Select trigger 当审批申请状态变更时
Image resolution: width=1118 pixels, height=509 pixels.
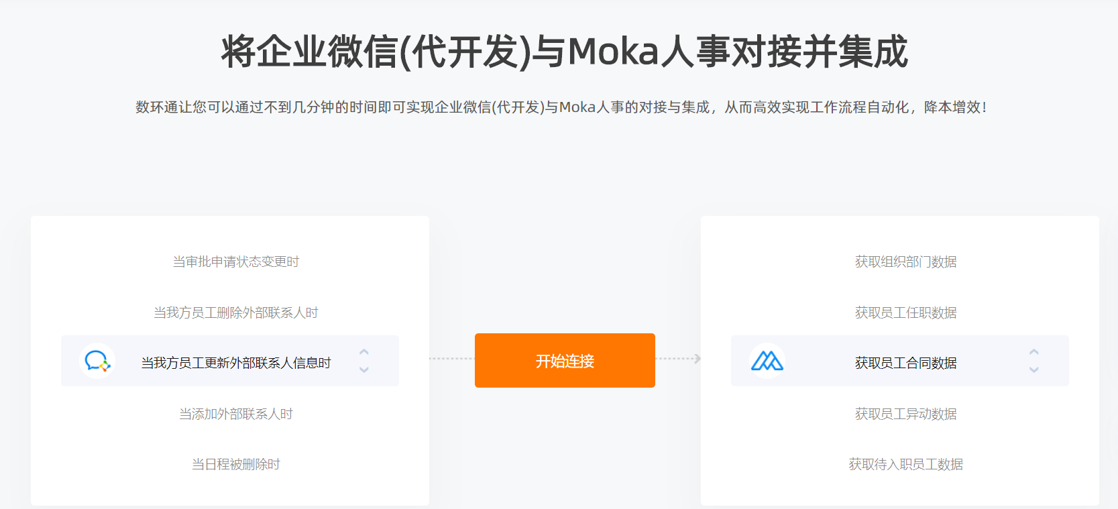point(236,262)
